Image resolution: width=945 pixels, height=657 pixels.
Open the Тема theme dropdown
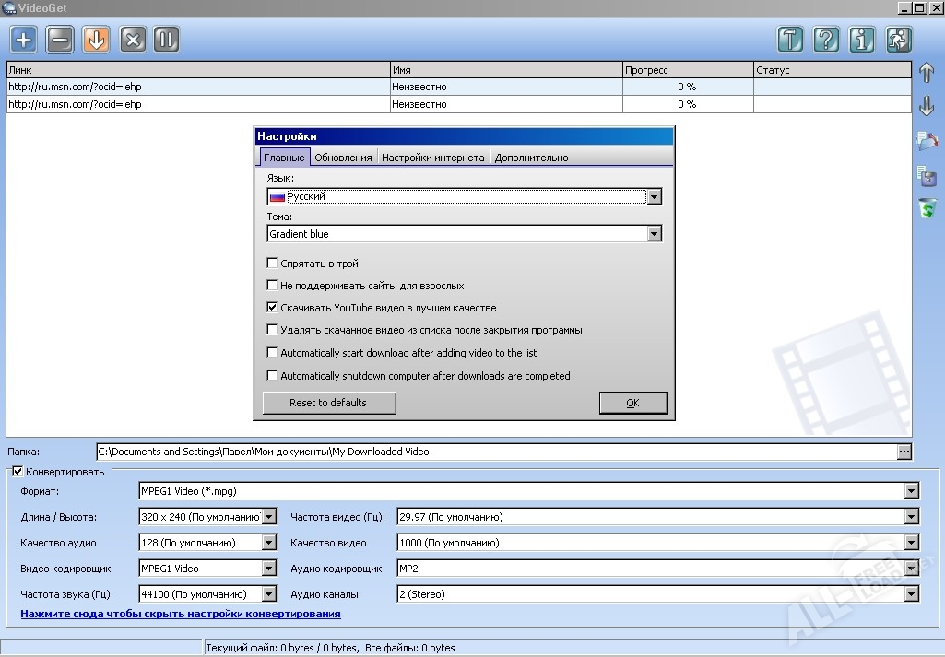pos(654,234)
